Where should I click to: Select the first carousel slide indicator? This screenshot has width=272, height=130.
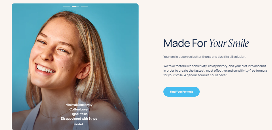tap(67, 6)
